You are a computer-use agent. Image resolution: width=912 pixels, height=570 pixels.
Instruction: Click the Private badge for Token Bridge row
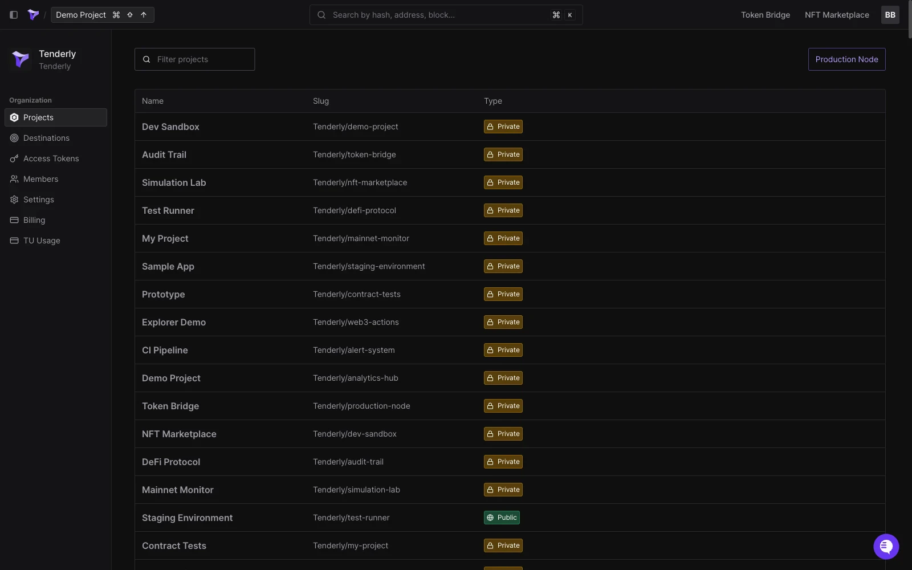click(x=503, y=406)
